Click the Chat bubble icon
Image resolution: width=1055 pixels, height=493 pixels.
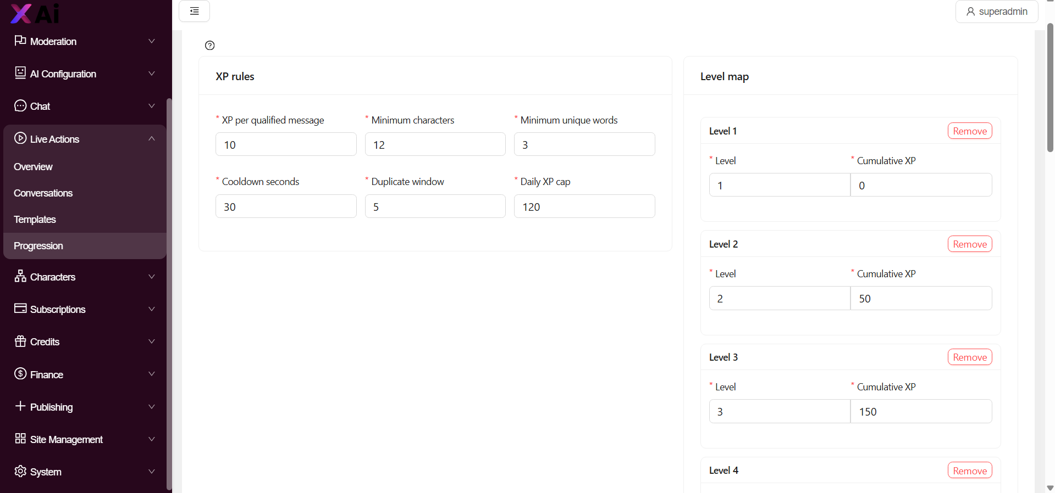coord(20,105)
